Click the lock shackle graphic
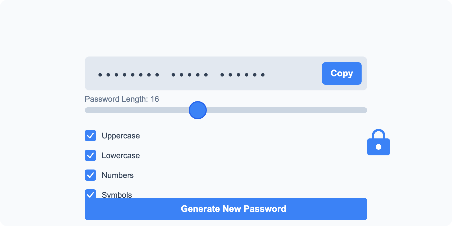The image size is (452, 226). 379,133
